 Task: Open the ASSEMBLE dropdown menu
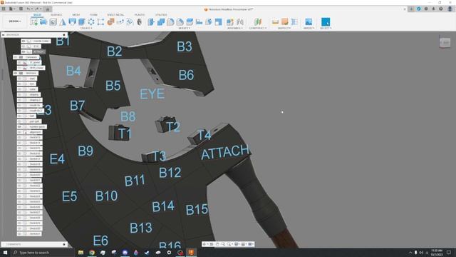235,29
